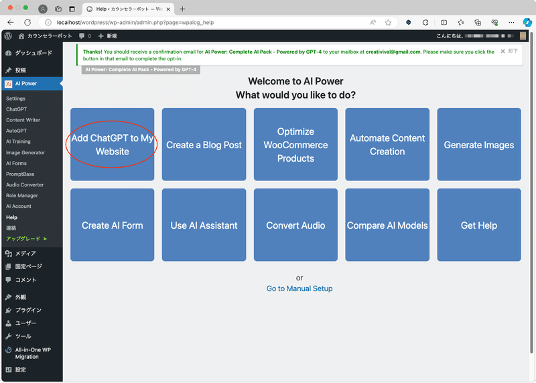The width and height of the screenshot is (536, 383).
Task: Add page to favorites with star icon
Action: [388, 23]
